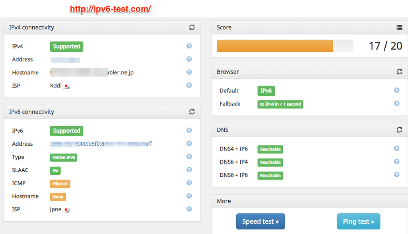The height and width of the screenshot is (234, 408).
Task: Click the Score panel title
Action: coord(224,27)
